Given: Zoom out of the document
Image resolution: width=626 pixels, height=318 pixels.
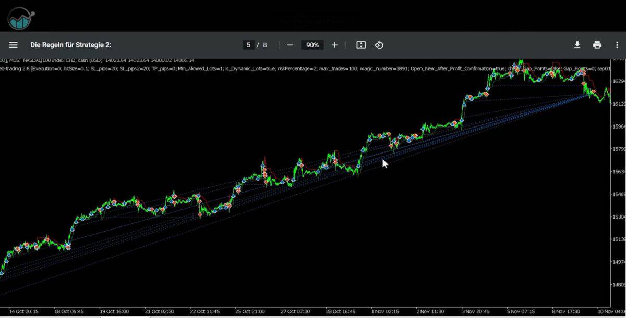Looking at the screenshot, I should (x=290, y=45).
